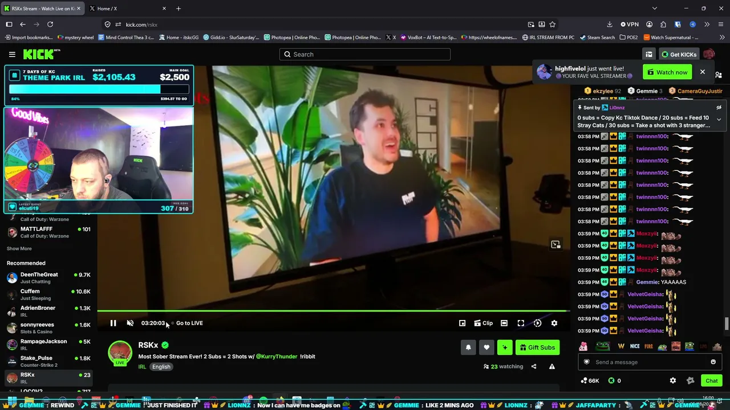Click the Gift Subs button
This screenshot has width=730, height=410.
537,347
